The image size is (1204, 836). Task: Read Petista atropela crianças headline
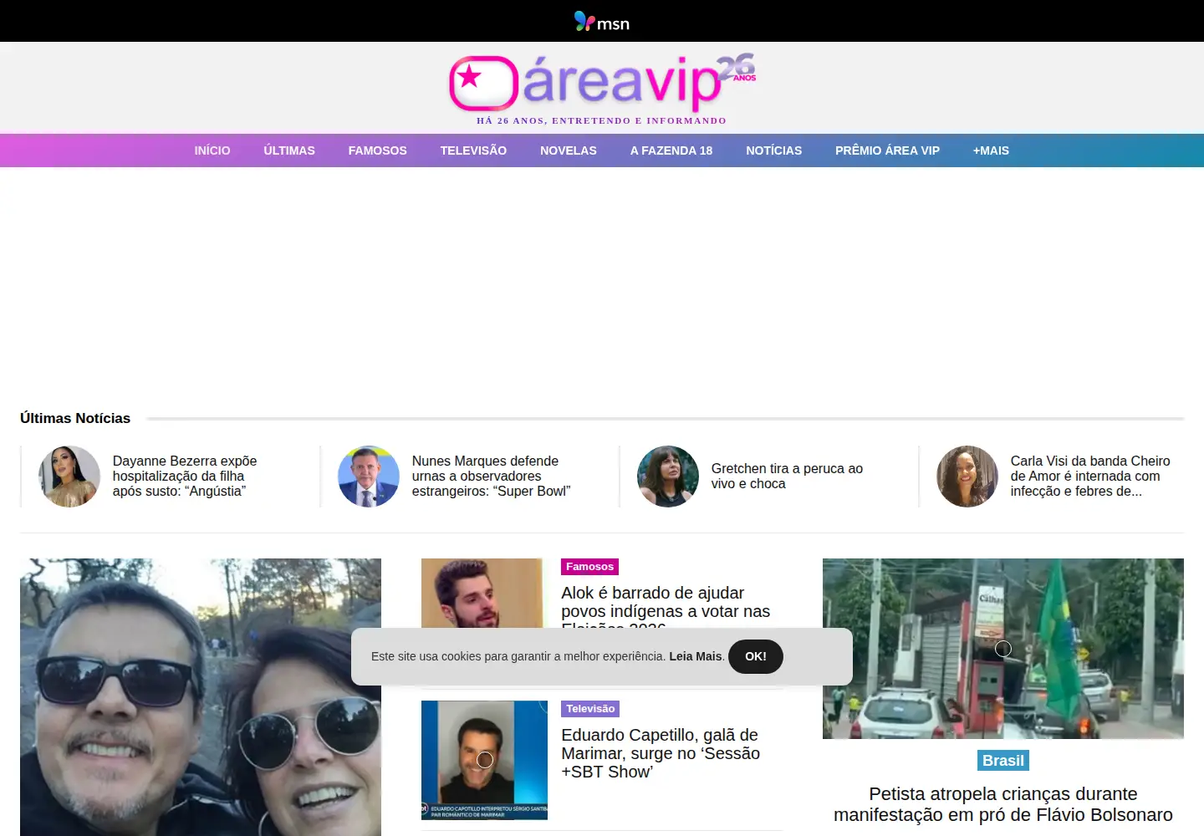coord(1003,804)
